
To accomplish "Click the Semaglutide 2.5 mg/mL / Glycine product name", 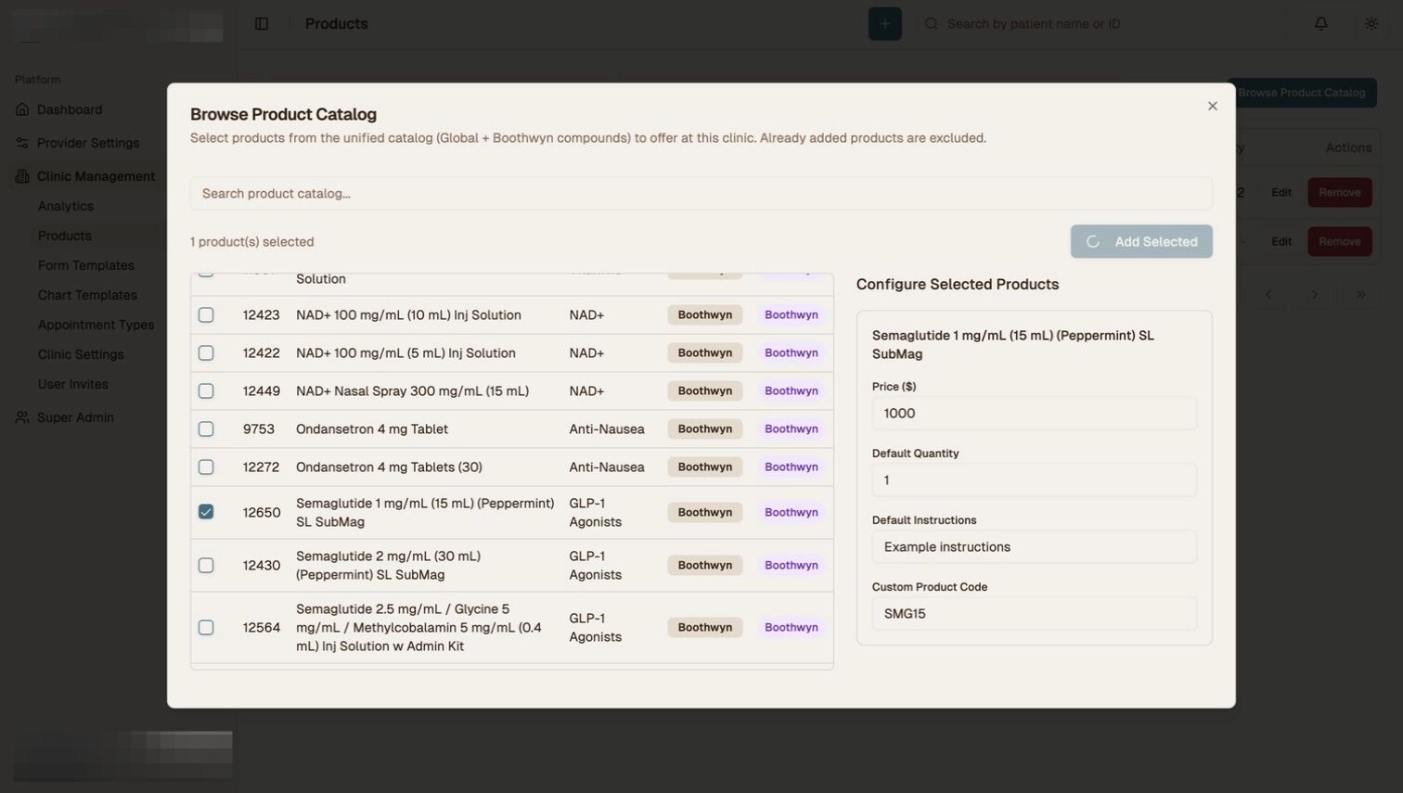I will point(418,628).
